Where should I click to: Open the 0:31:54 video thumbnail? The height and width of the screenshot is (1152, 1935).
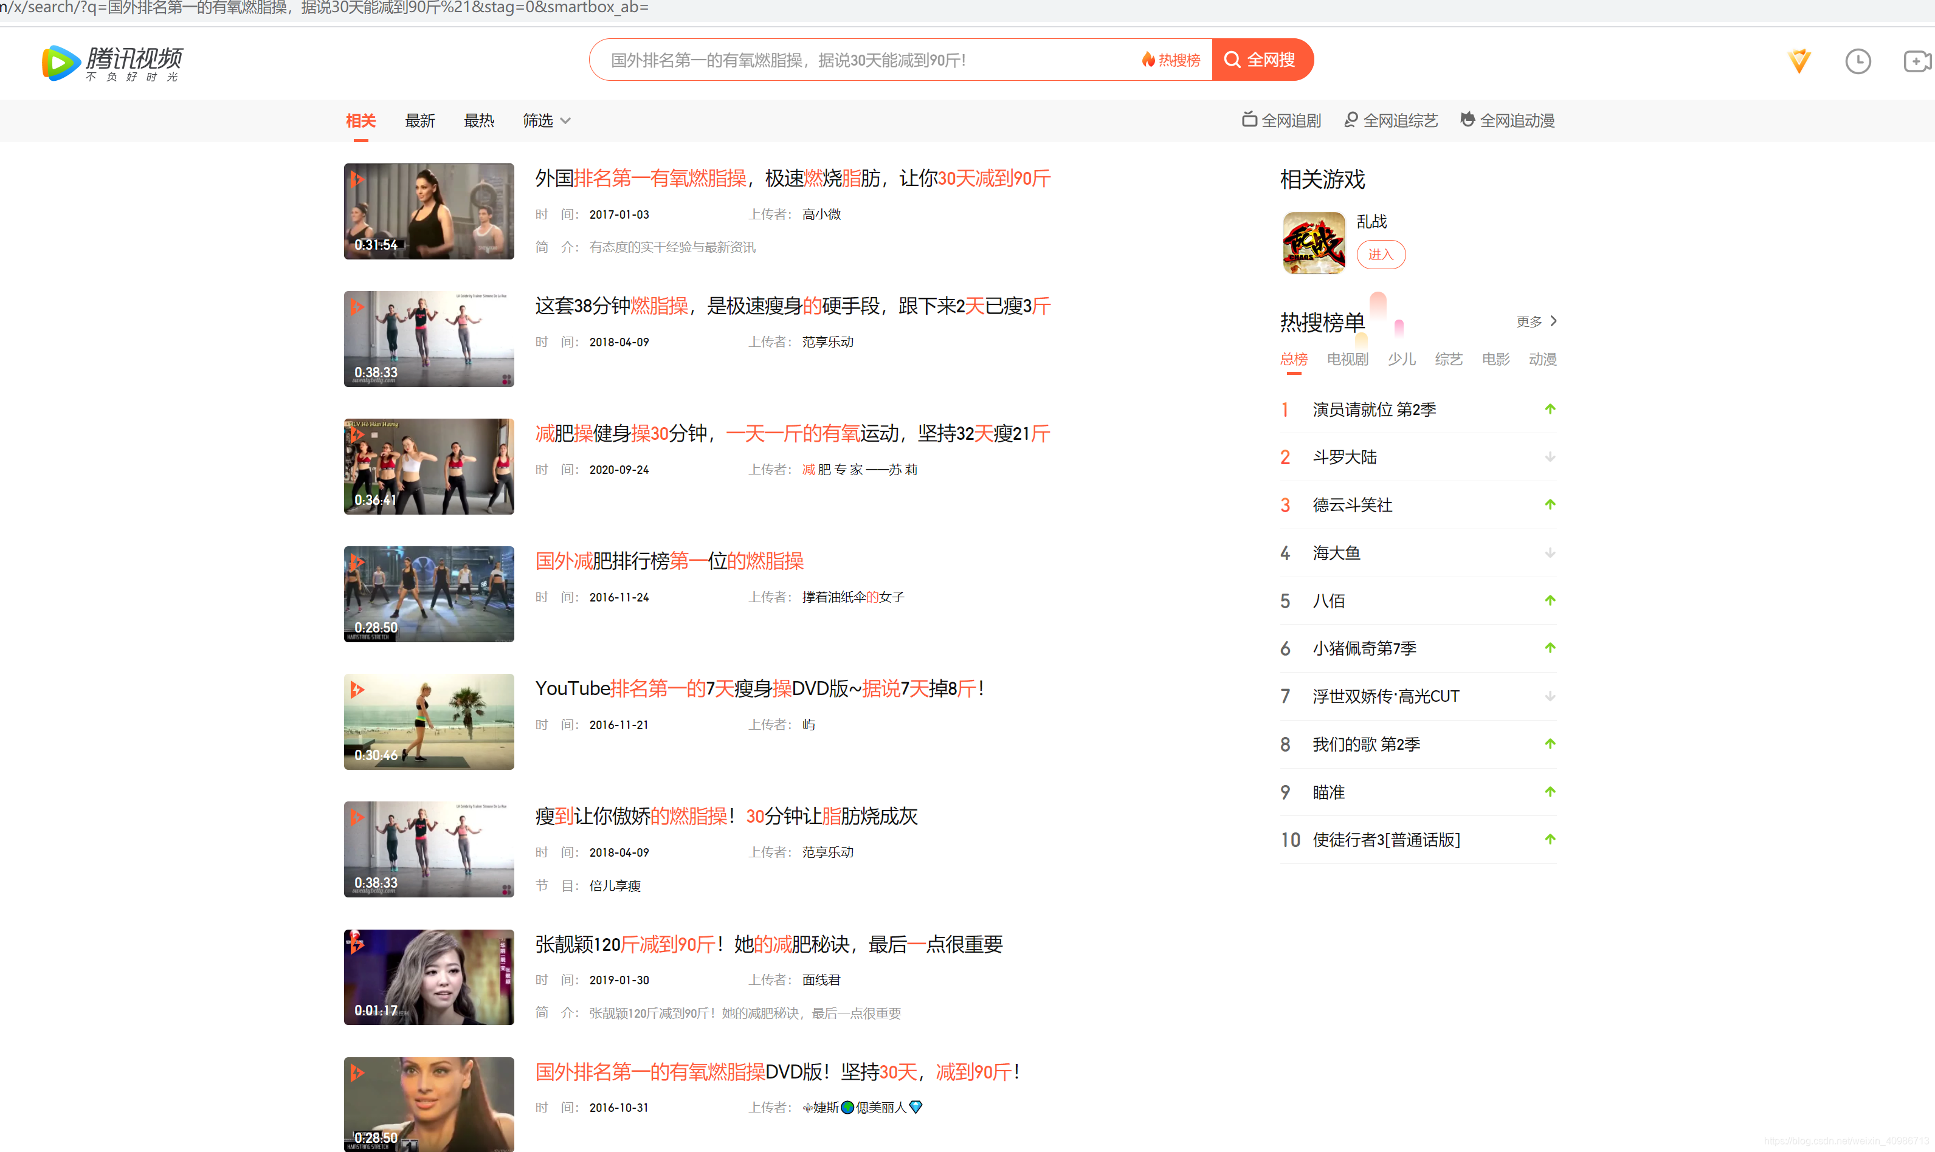429,211
